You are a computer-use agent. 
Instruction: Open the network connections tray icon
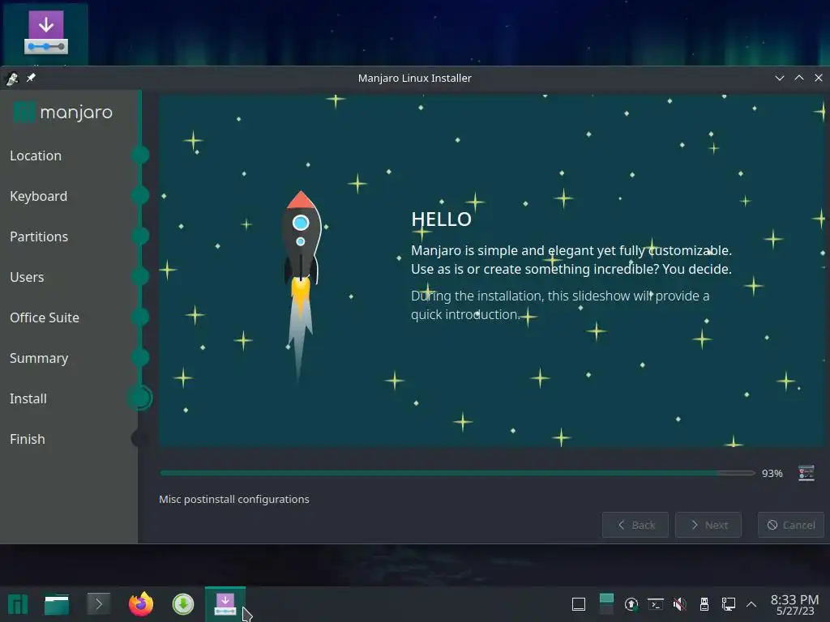coord(729,604)
